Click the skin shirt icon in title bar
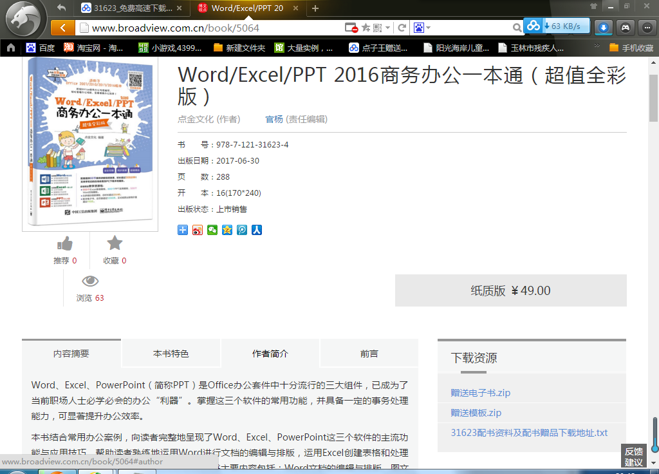The height and width of the screenshot is (474, 659). (593, 6)
